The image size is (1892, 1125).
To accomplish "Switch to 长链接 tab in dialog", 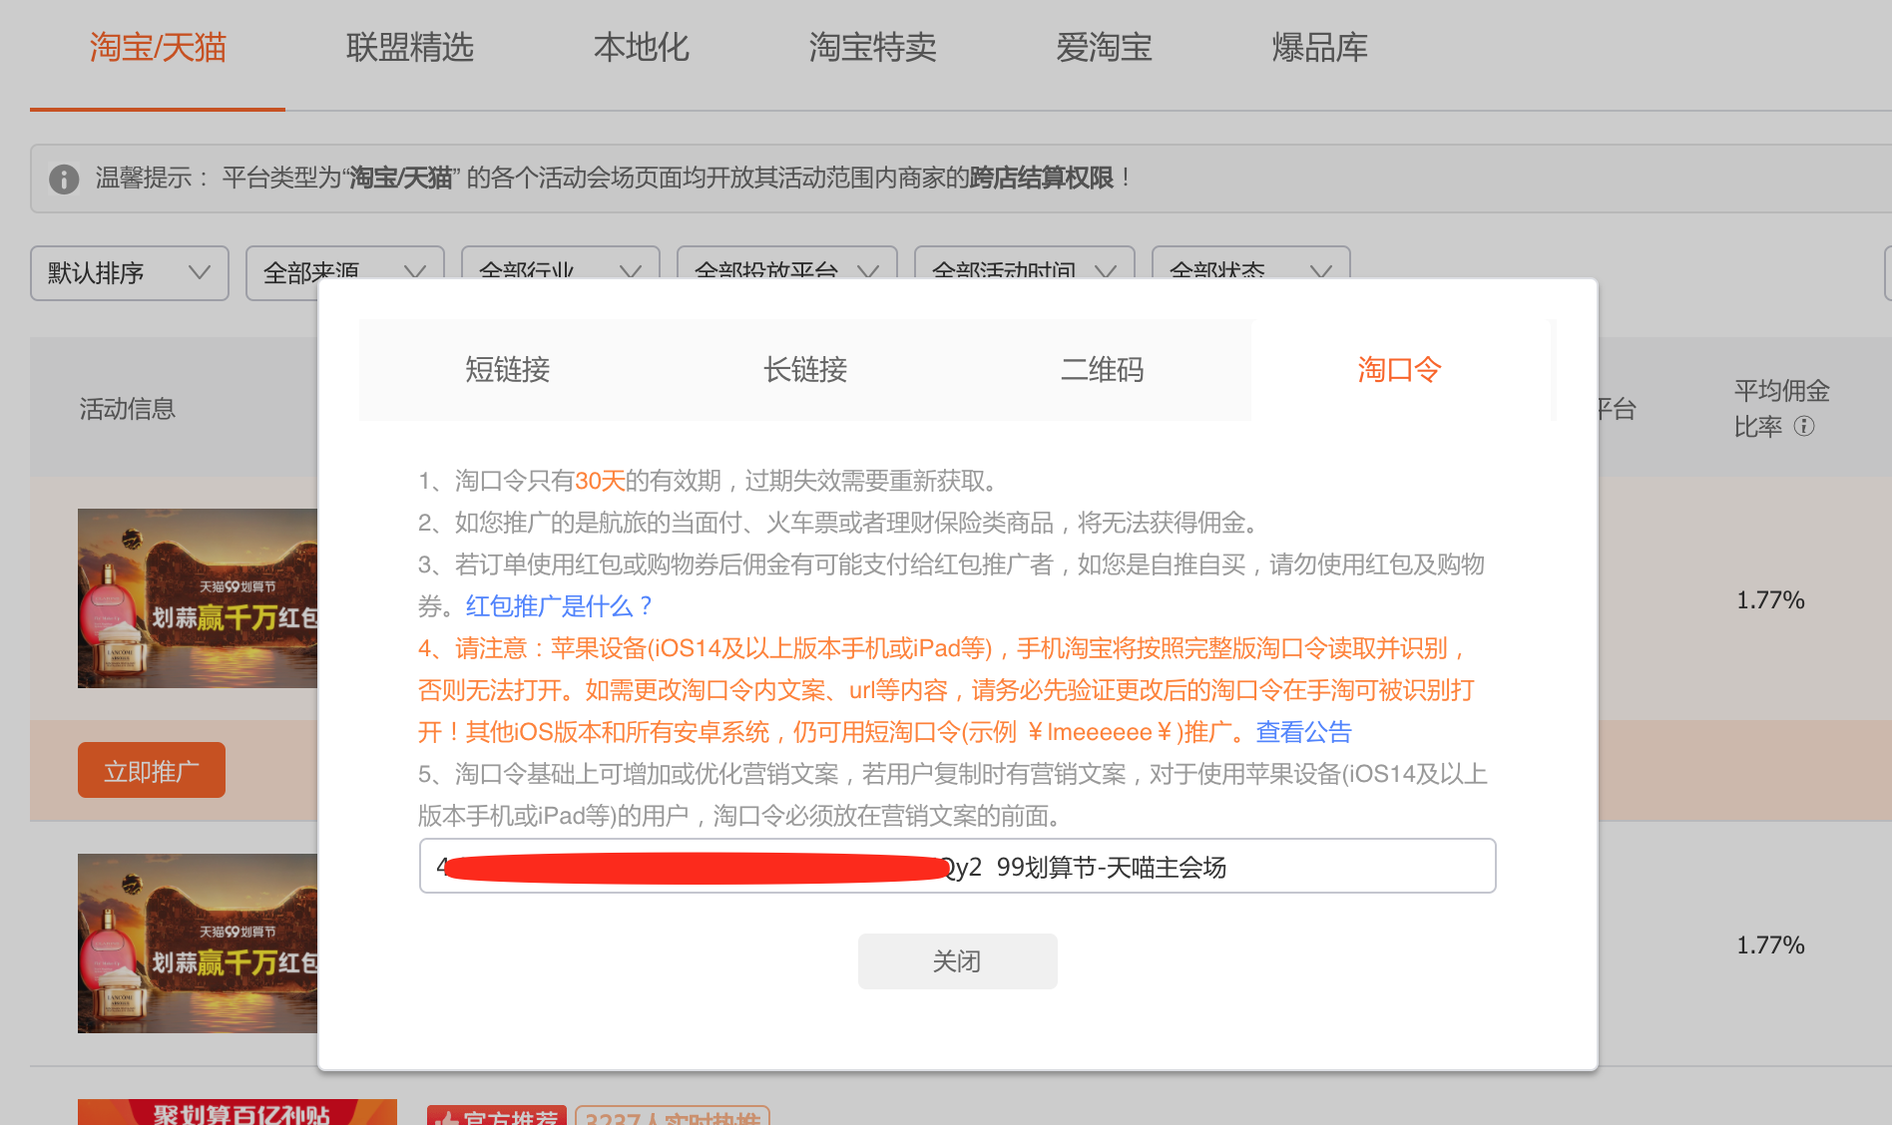I will (805, 370).
